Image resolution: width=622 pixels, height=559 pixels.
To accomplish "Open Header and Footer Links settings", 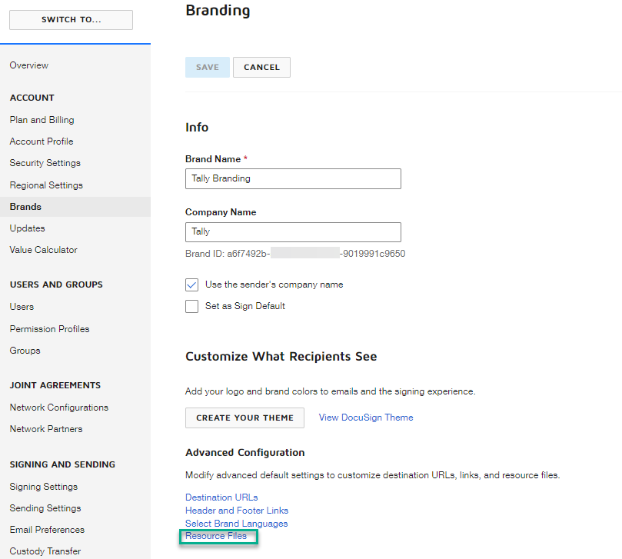I will (236, 510).
